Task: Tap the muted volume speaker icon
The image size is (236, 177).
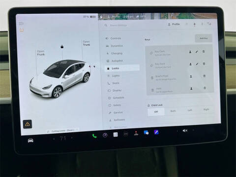Action: pos(185,131)
